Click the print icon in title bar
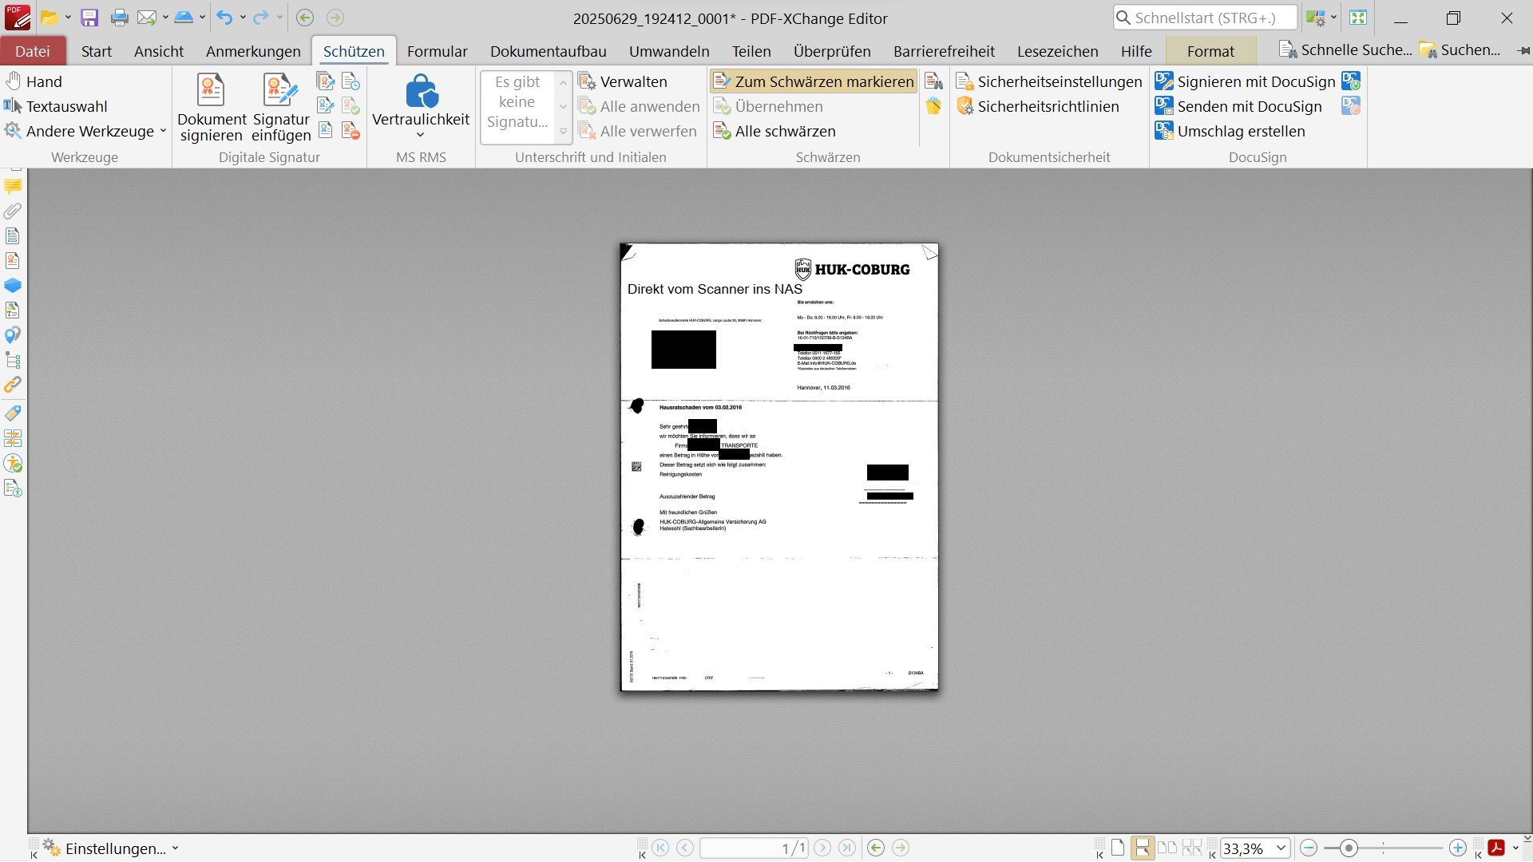The width and height of the screenshot is (1533, 862). pyautogui.click(x=119, y=18)
